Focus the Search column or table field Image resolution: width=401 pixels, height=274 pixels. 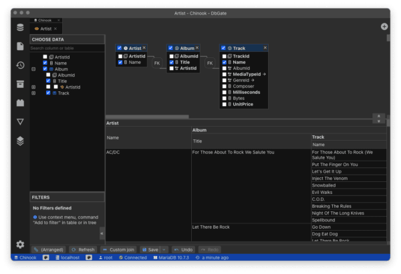coord(67,48)
